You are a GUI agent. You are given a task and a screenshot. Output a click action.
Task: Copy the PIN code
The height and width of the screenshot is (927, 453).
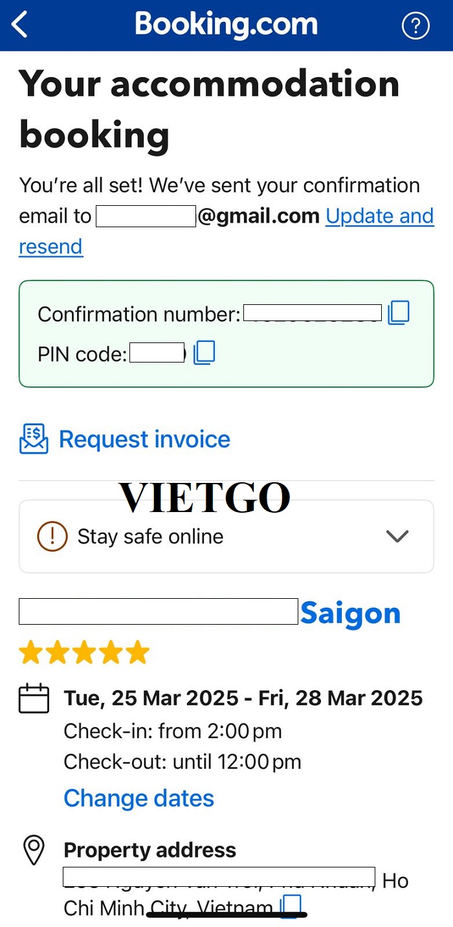click(x=204, y=353)
